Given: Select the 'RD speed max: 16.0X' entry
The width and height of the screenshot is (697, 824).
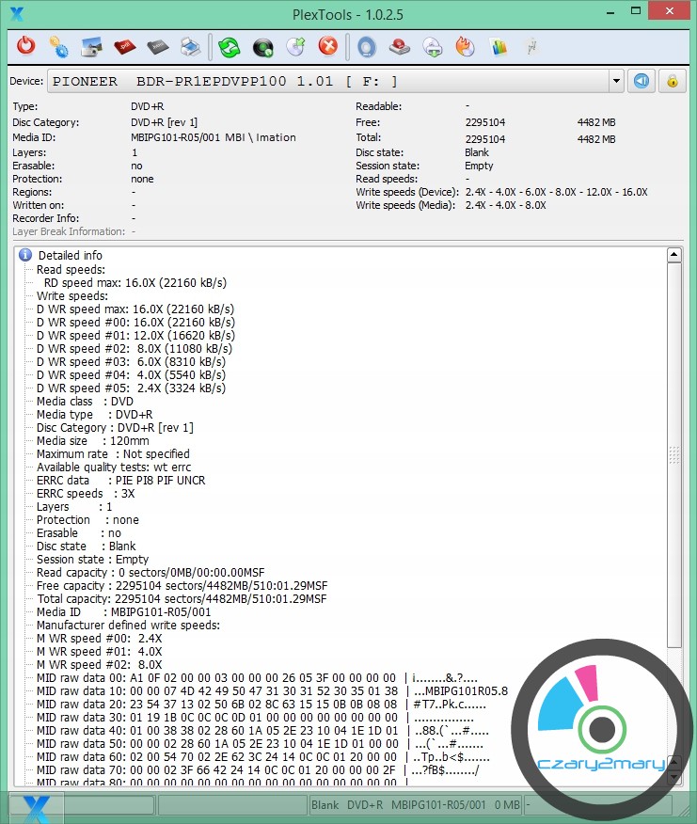Looking at the screenshot, I should click(x=135, y=282).
